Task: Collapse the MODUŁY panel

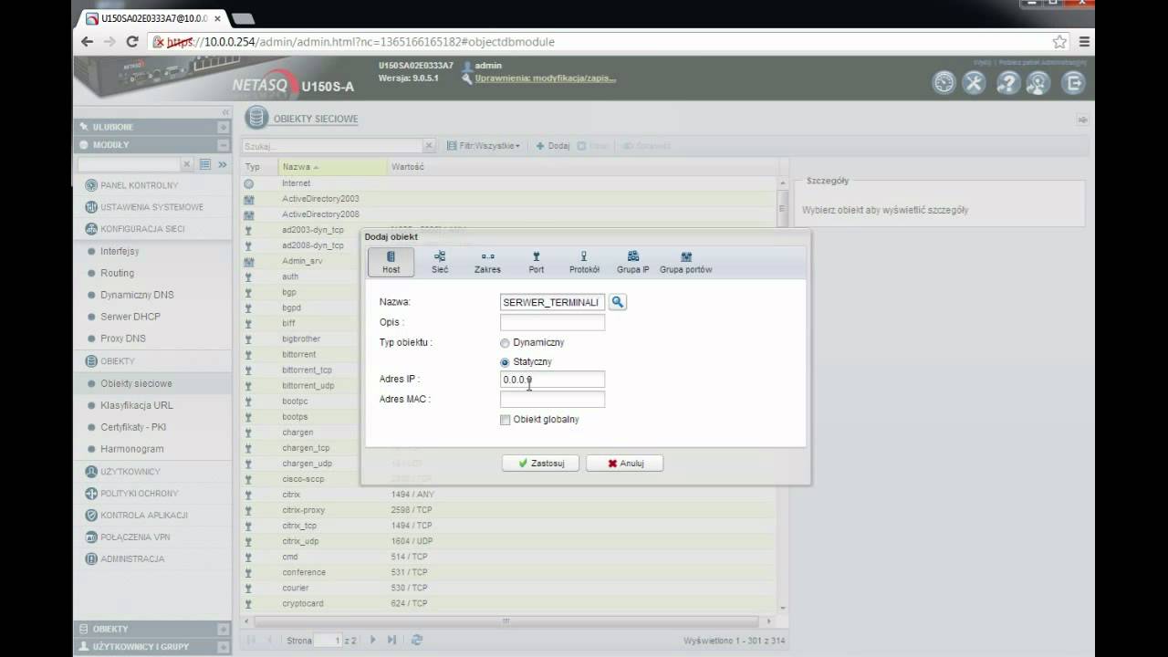Action: 224,145
